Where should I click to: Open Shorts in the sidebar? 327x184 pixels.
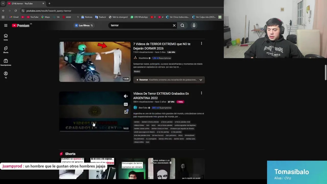6,50
